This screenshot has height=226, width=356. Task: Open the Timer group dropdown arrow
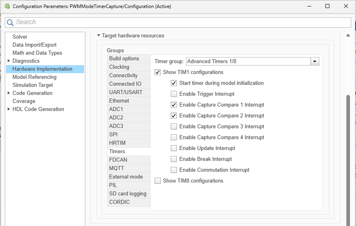(x=315, y=62)
